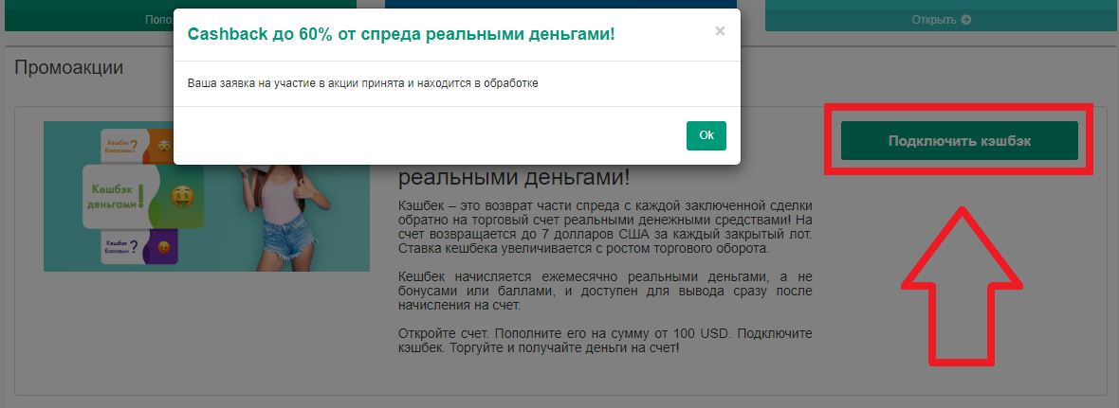Close the cashback dialog with the X
Screen dimensions: 1119x408
tap(720, 31)
